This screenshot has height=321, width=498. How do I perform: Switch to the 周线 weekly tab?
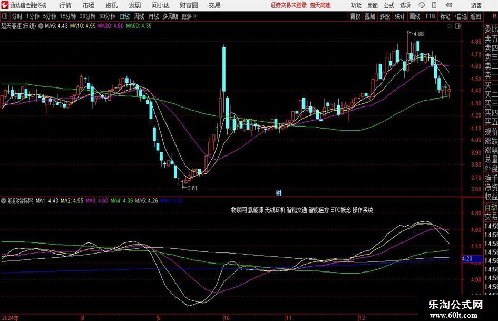click(139, 16)
